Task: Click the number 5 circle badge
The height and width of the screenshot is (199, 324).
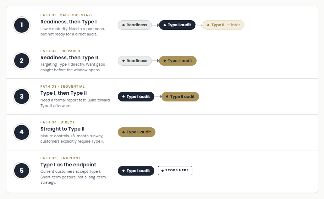Action: [22, 171]
